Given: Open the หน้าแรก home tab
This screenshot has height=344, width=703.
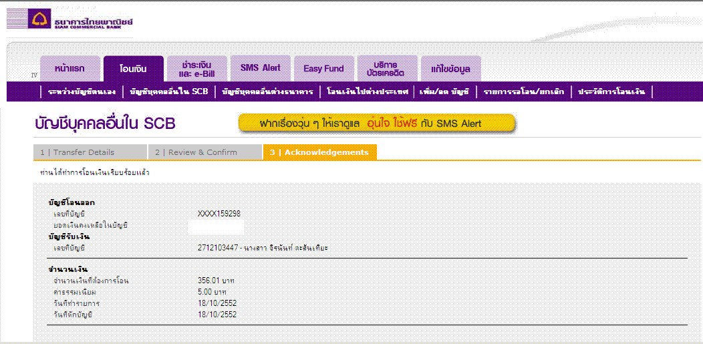Looking at the screenshot, I should tap(70, 69).
